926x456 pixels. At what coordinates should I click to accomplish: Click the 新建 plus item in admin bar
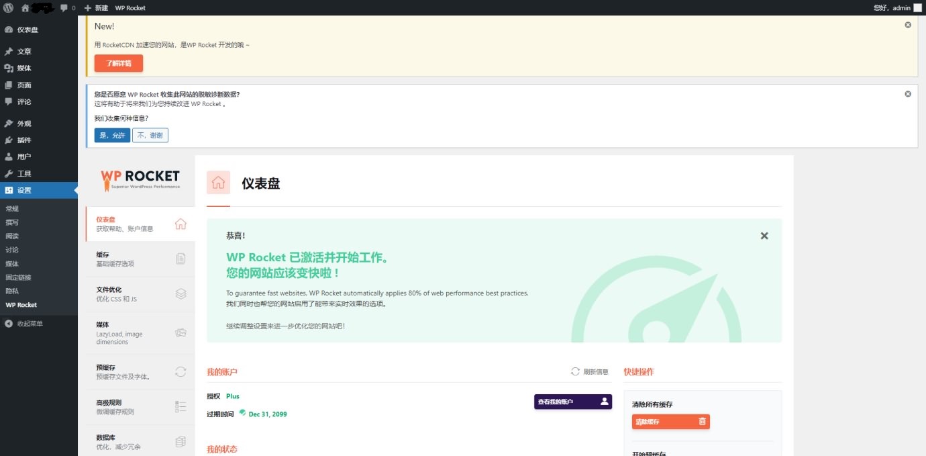point(97,7)
